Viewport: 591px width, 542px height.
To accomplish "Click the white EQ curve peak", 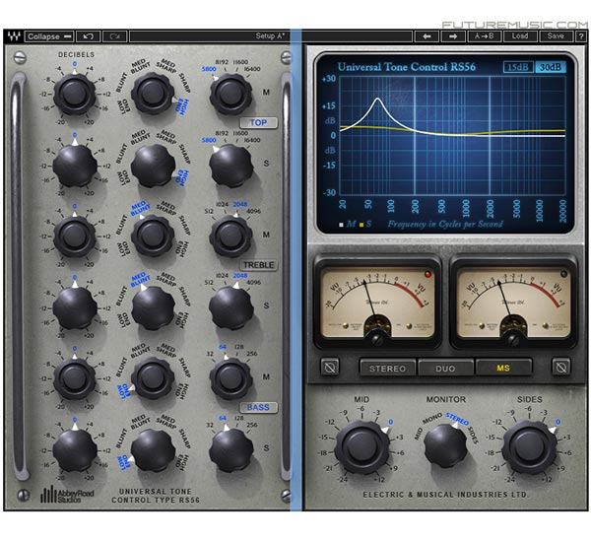I will point(377,100).
